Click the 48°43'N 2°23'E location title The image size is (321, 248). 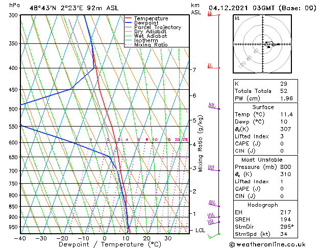click(74, 8)
